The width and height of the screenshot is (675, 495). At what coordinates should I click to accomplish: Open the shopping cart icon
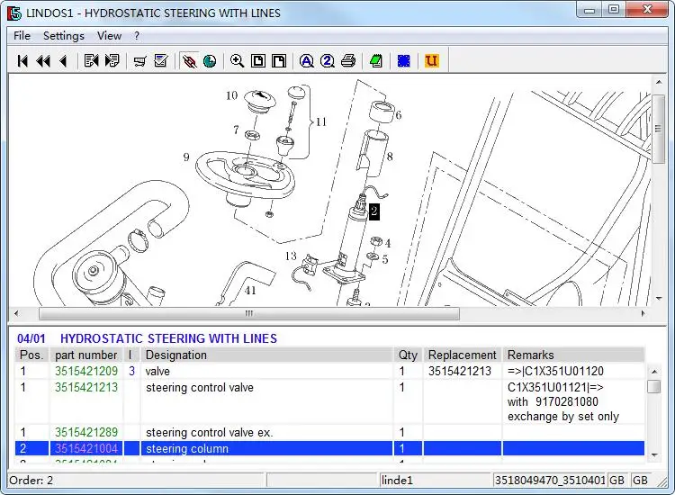139,61
